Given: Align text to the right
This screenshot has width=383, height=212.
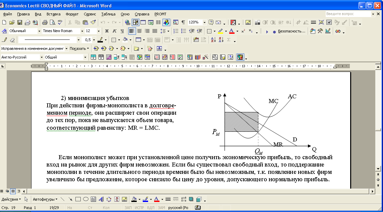Looking at the screenshot, I should pos(147,31).
